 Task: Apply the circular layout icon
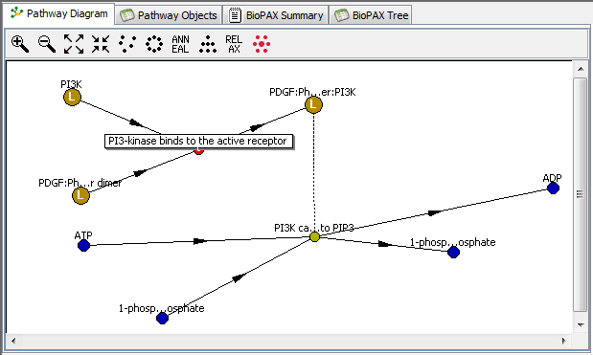(x=154, y=44)
